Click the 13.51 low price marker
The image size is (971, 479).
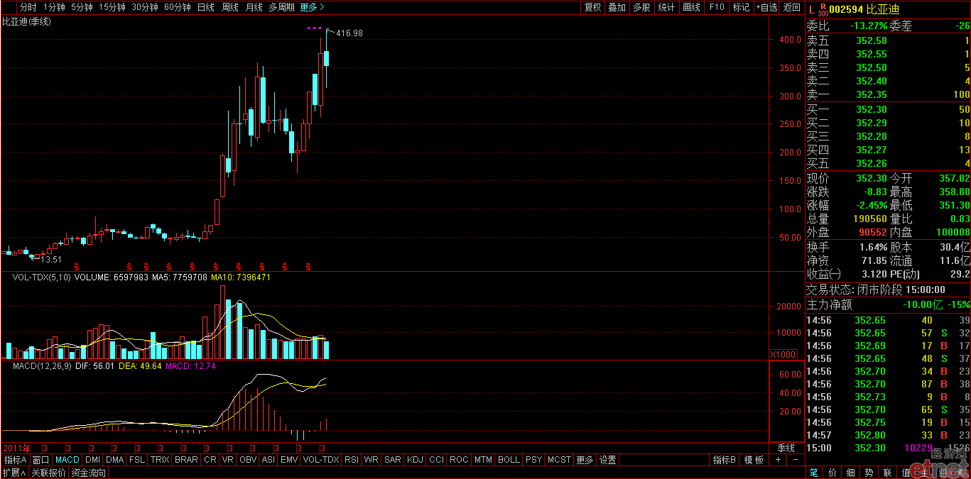coord(50,260)
